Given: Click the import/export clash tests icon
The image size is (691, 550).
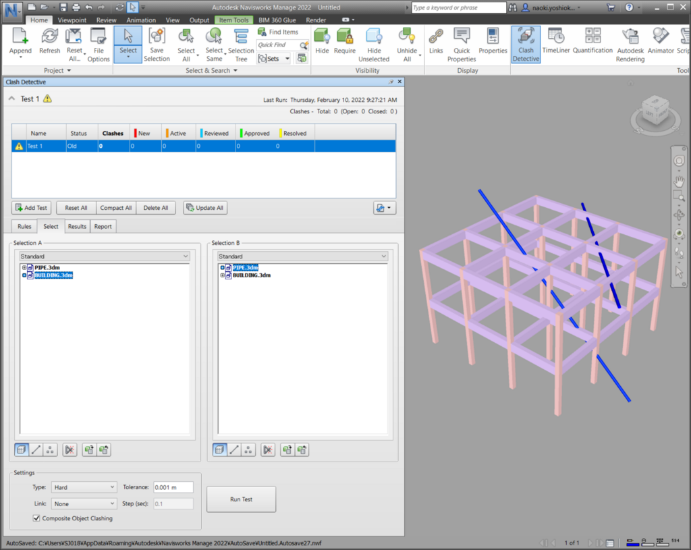Looking at the screenshot, I should click(x=384, y=208).
